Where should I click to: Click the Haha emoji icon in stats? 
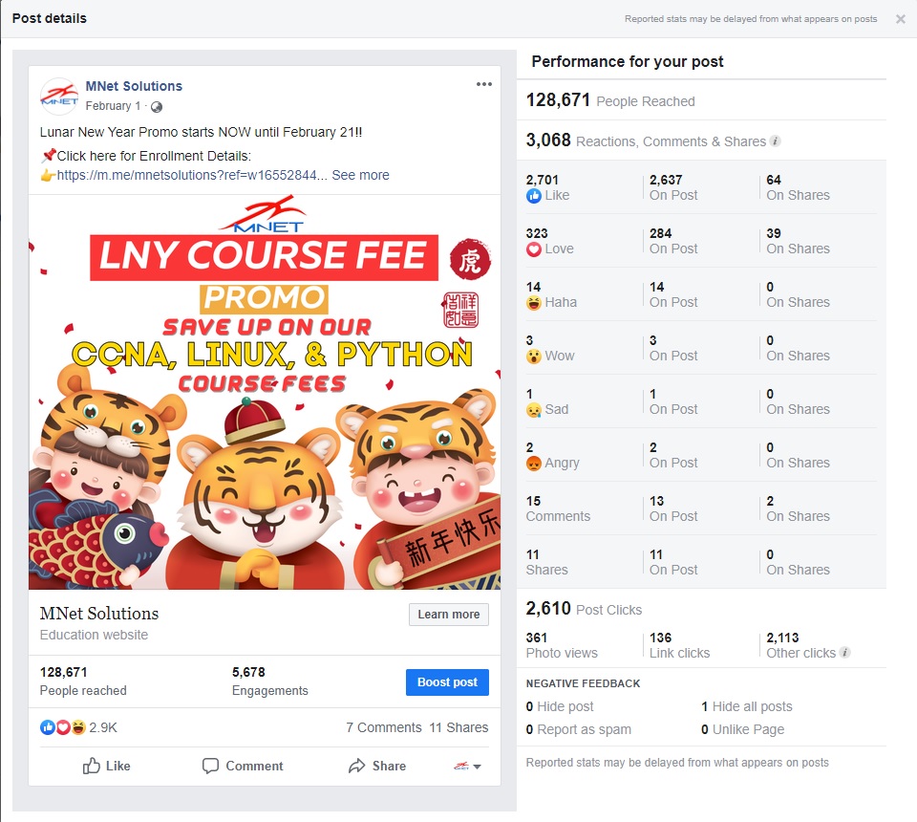(x=533, y=302)
